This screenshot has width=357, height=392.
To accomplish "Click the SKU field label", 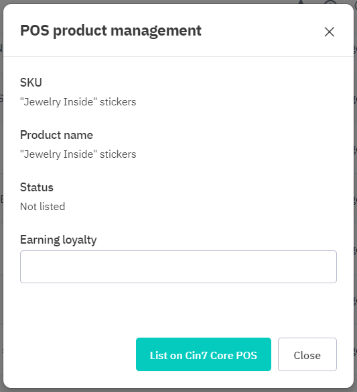I will [x=31, y=83].
